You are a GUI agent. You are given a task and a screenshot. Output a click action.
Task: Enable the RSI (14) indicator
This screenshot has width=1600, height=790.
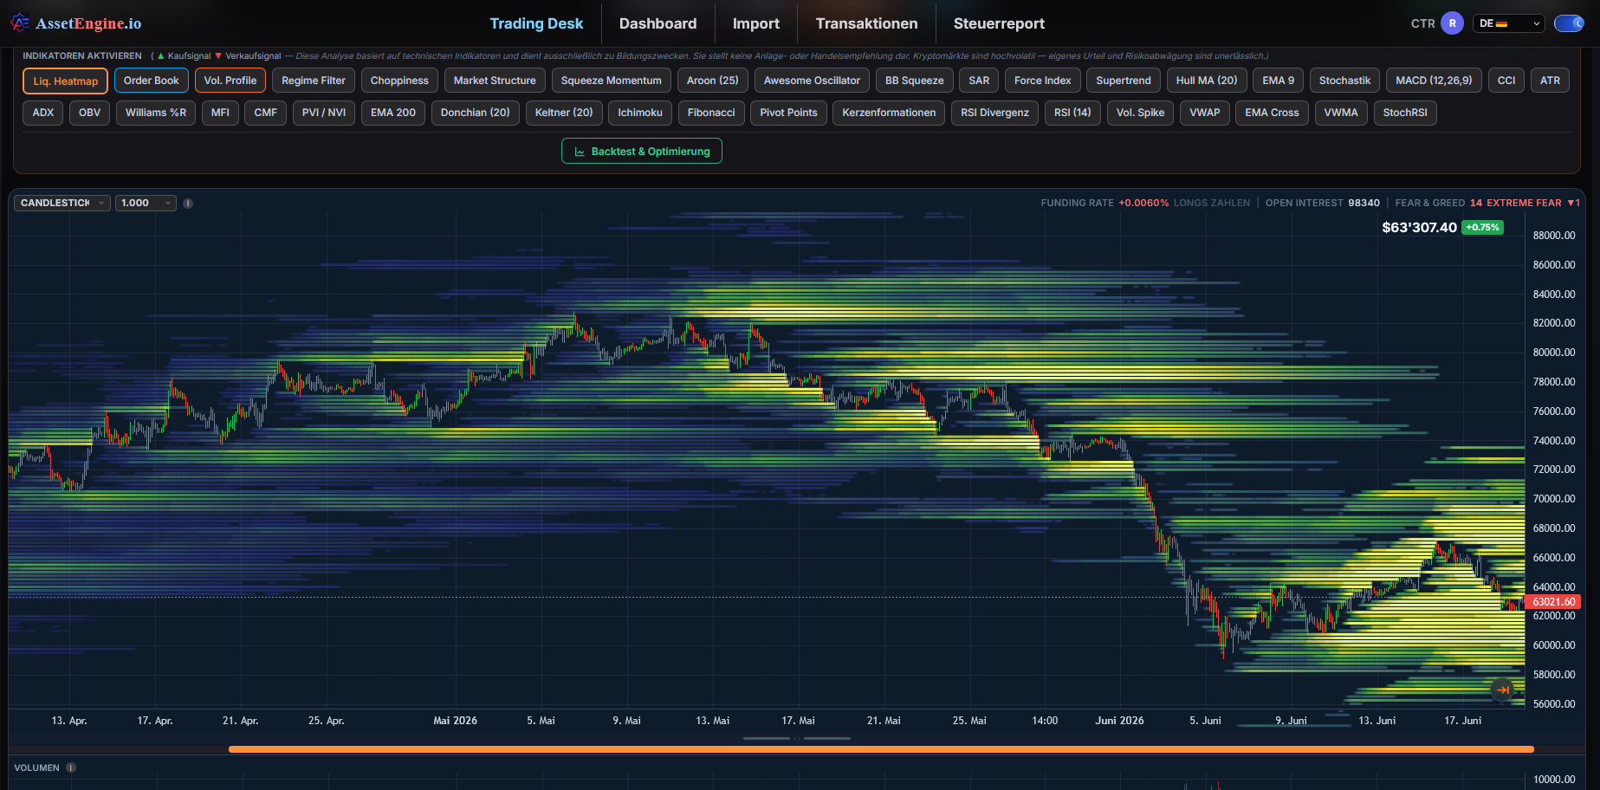tap(1072, 113)
